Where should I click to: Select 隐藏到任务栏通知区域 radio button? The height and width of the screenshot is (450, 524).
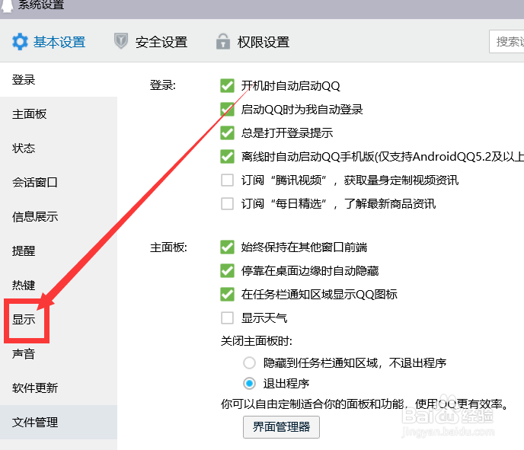pos(249,362)
